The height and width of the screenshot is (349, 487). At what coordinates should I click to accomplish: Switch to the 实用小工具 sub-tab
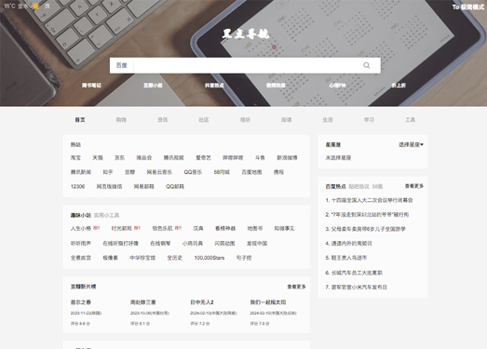(x=106, y=215)
